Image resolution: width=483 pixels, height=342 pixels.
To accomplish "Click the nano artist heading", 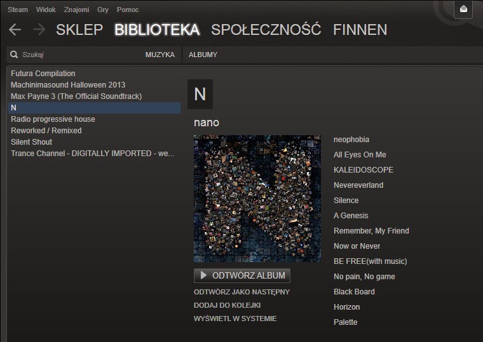I will [x=207, y=122].
